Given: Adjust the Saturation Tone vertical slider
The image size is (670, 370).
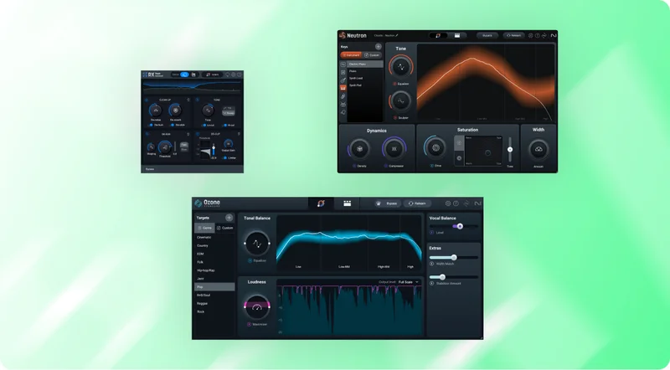Looking at the screenshot, I should coord(510,150).
